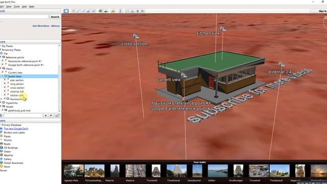
Task: Click the Get Directions link
Action: (41, 26)
